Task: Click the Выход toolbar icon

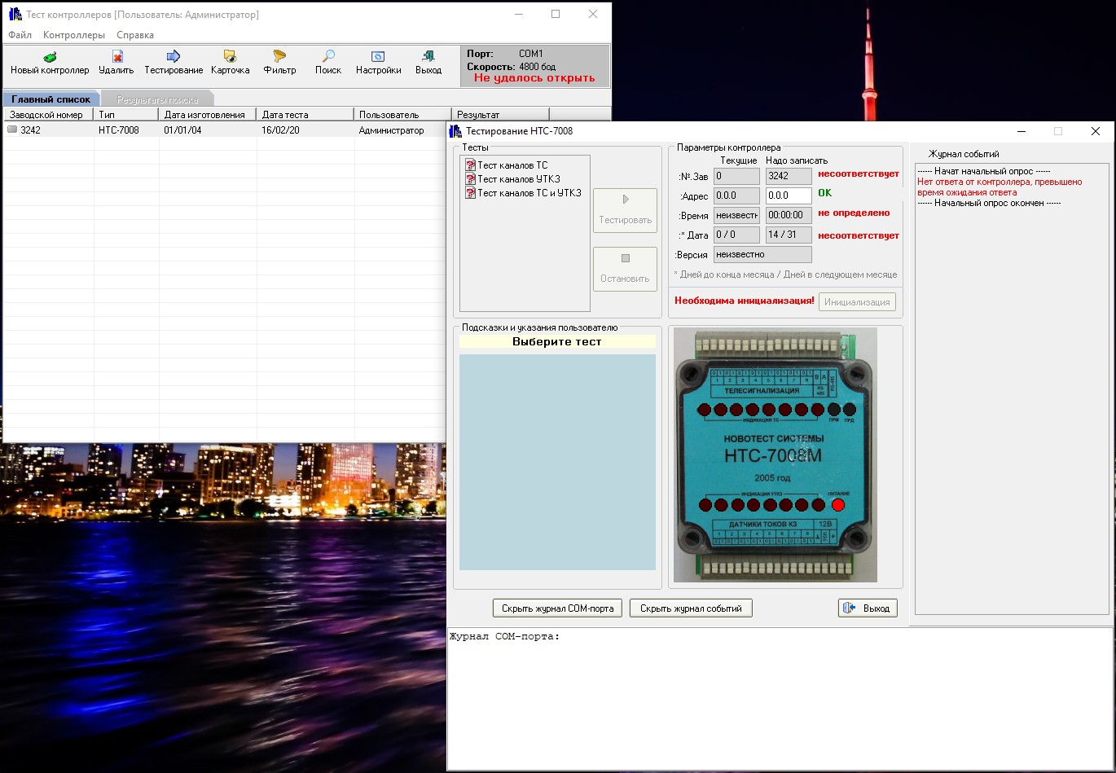Action: (x=428, y=57)
